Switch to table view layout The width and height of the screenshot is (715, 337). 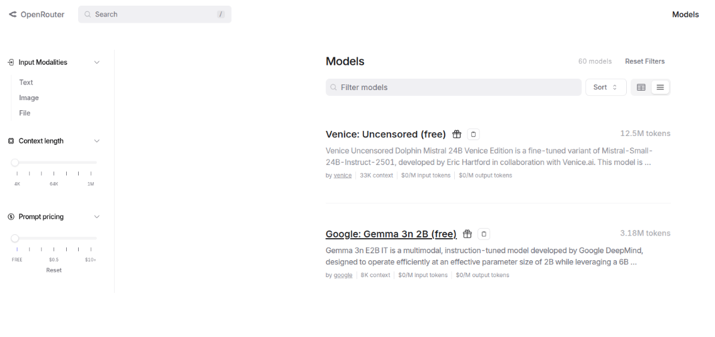pyautogui.click(x=641, y=87)
